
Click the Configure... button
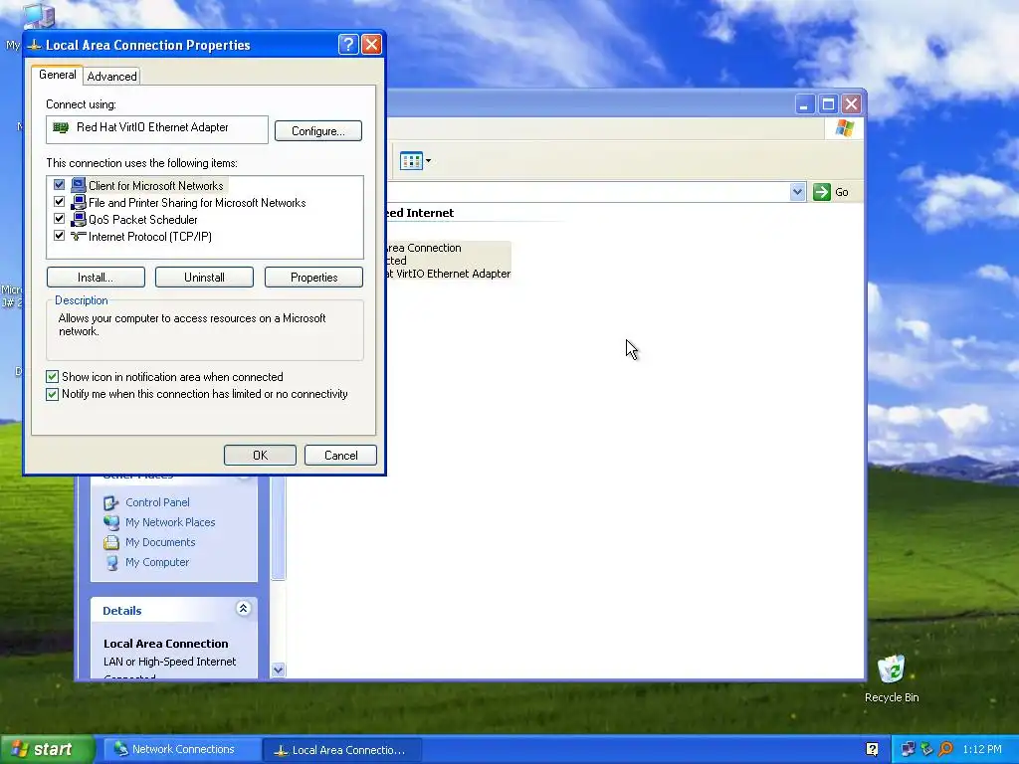(318, 130)
